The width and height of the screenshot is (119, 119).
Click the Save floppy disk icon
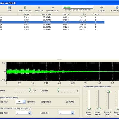9,7
